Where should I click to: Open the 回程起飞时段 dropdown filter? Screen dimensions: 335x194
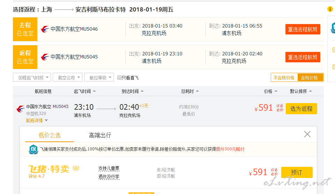(32, 77)
